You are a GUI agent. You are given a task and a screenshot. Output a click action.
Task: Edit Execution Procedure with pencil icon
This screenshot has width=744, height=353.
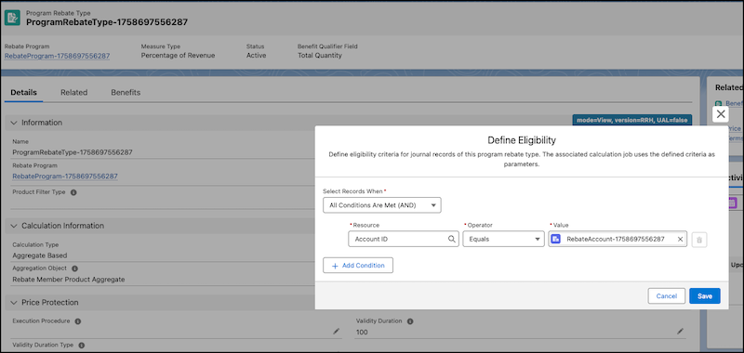pos(337,332)
